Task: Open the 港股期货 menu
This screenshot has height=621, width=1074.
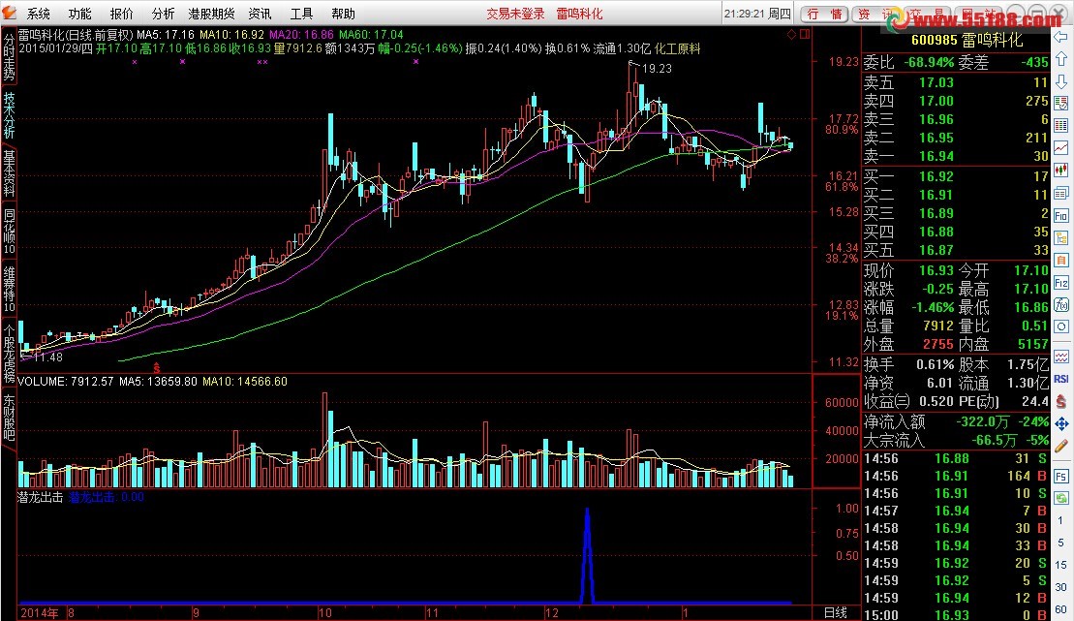Action: click(x=212, y=14)
